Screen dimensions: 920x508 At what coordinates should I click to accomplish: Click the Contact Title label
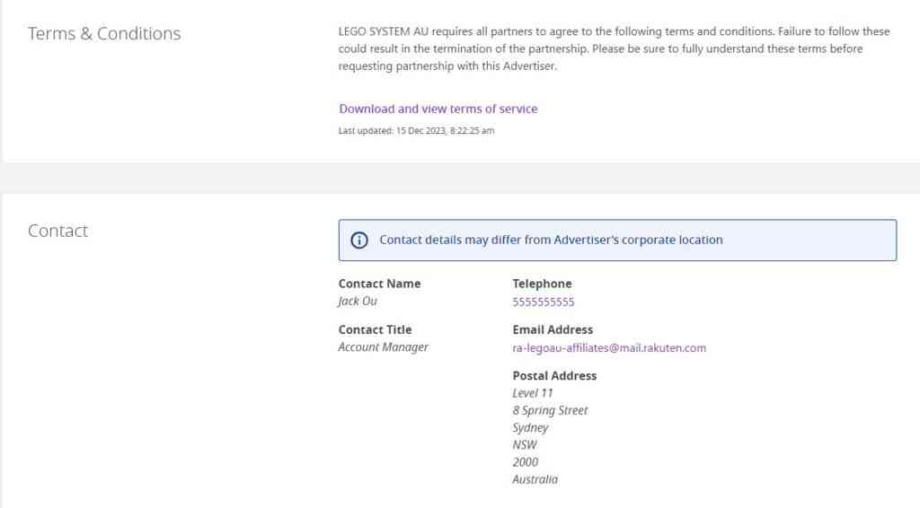tap(375, 330)
